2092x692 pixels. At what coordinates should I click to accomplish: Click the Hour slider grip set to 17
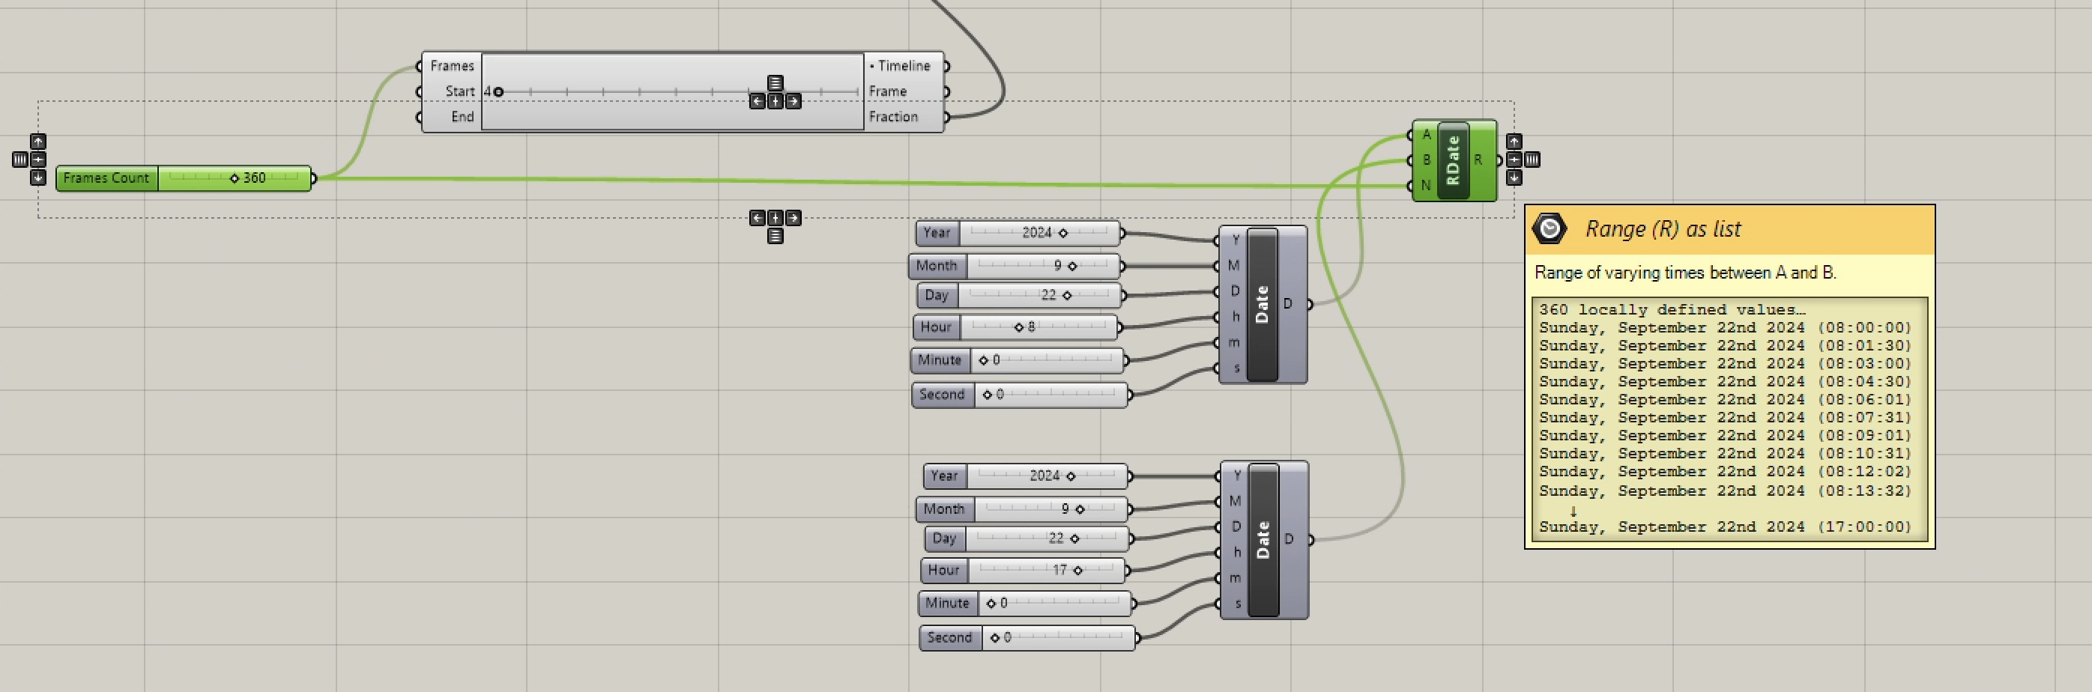(x=1077, y=571)
